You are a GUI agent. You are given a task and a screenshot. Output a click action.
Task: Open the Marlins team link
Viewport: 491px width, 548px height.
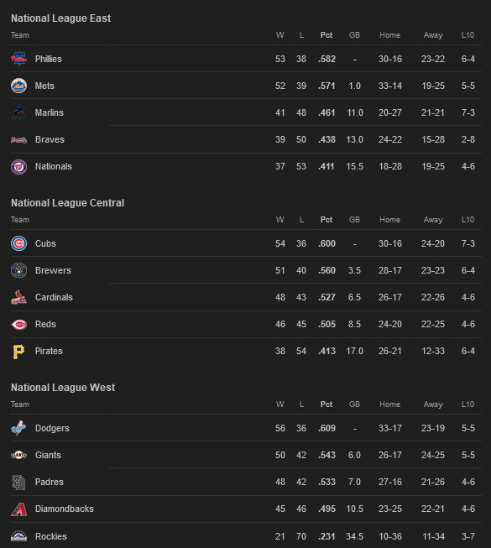point(50,112)
